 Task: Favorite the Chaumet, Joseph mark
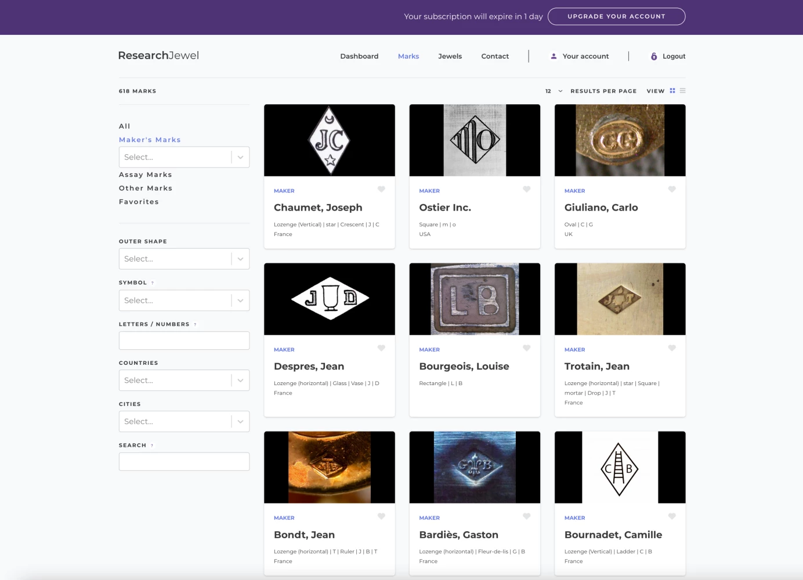click(381, 189)
